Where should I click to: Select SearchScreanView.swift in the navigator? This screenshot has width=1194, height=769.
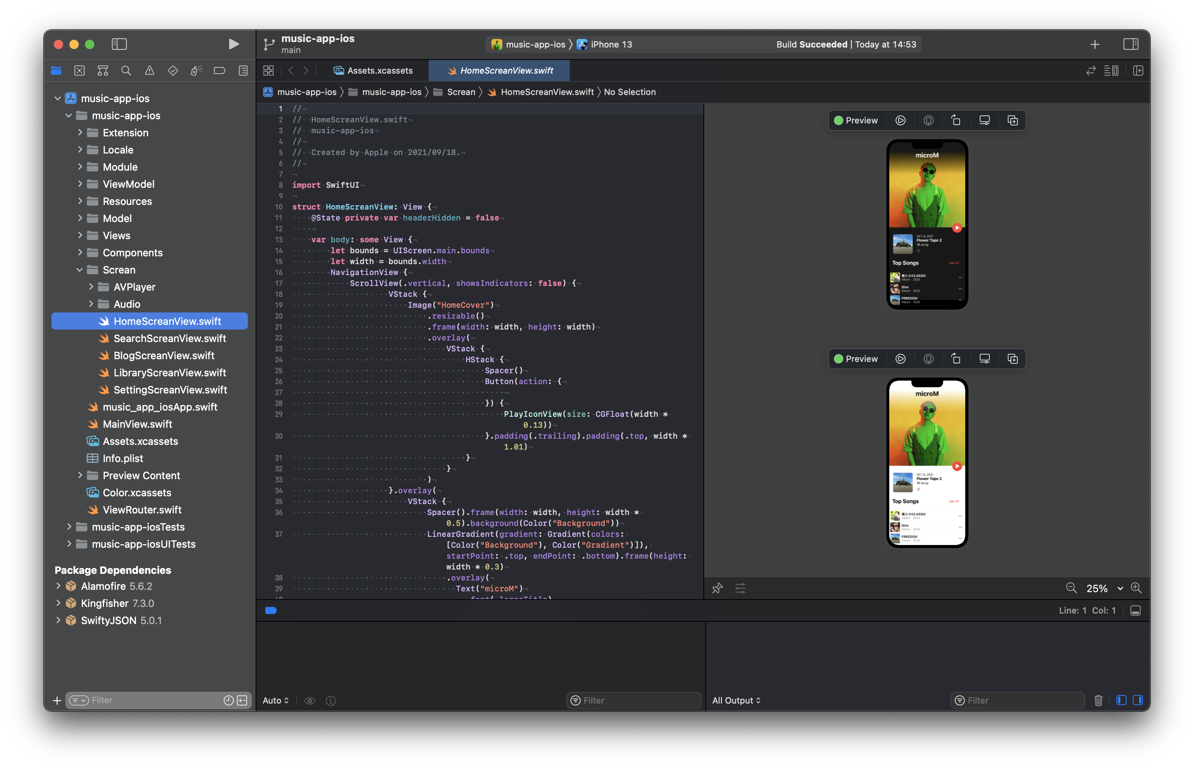click(x=169, y=338)
